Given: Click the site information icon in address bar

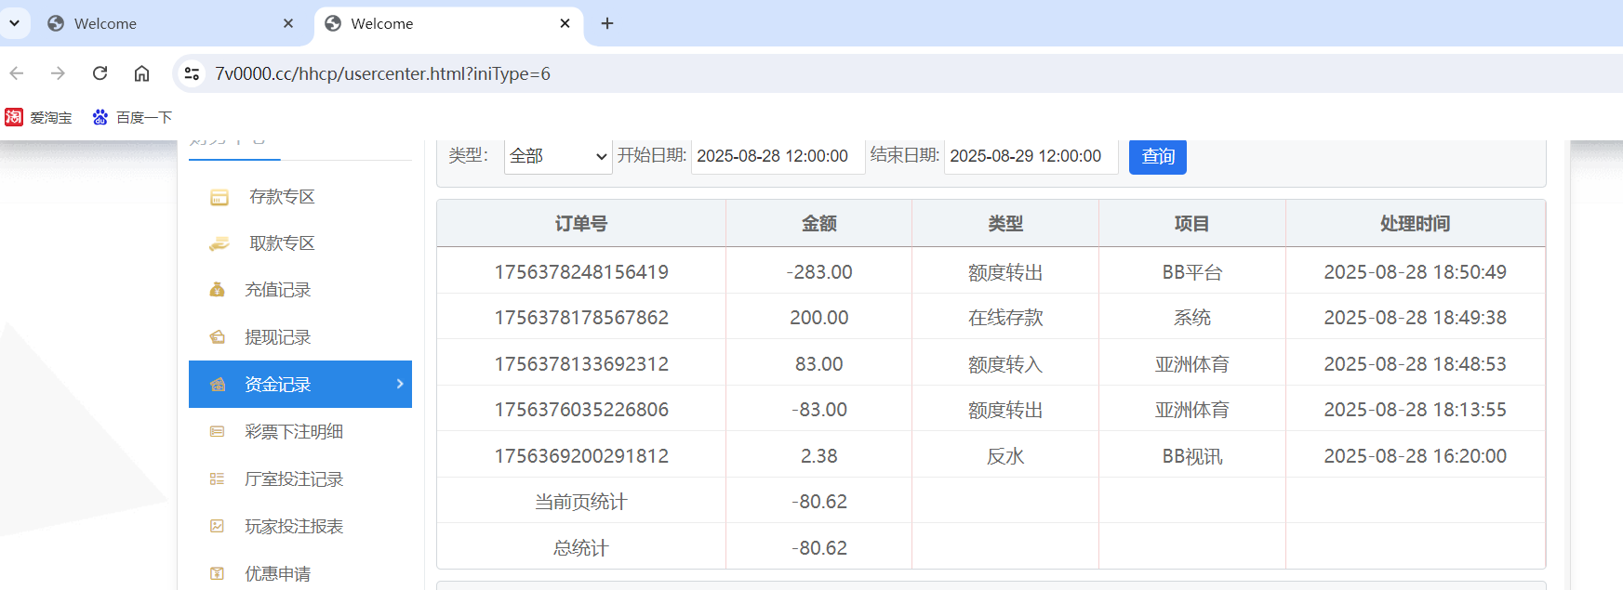Looking at the screenshot, I should [192, 73].
